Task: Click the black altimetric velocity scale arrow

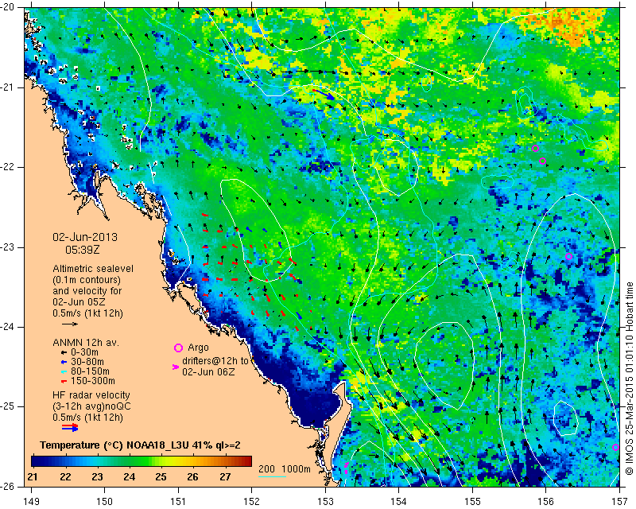Action: click(x=70, y=324)
